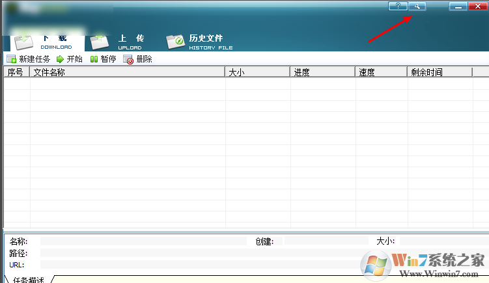The height and width of the screenshot is (283, 489).
Task: Switch to the Download tab
Action: (x=48, y=43)
